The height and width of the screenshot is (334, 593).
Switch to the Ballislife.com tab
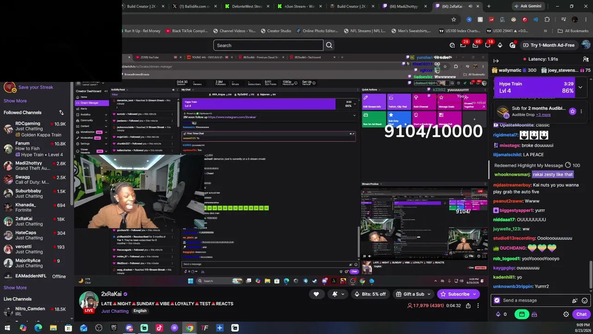195,6
